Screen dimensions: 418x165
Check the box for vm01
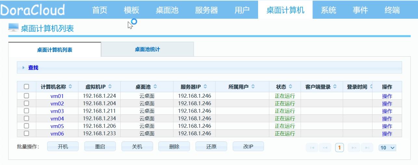click(27, 96)
